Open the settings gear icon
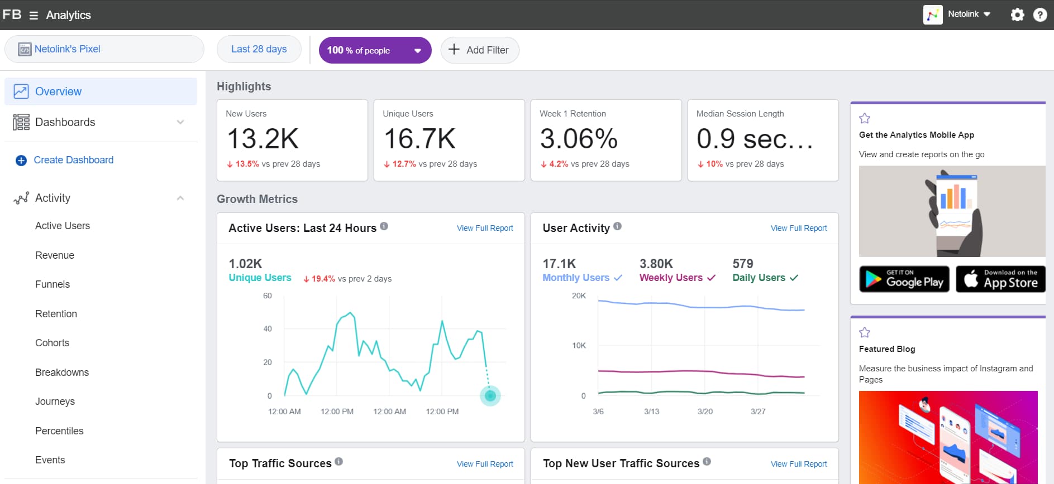Image resolution: width=1054 pixels, height=484 pixels. 1018,15
